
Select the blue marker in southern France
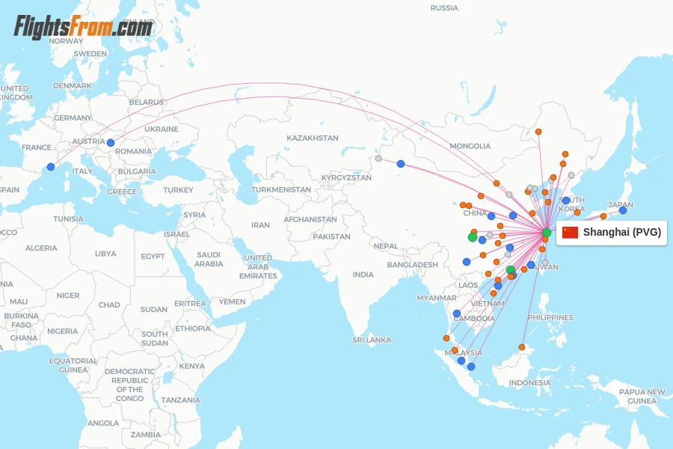[x=51, y=167]
